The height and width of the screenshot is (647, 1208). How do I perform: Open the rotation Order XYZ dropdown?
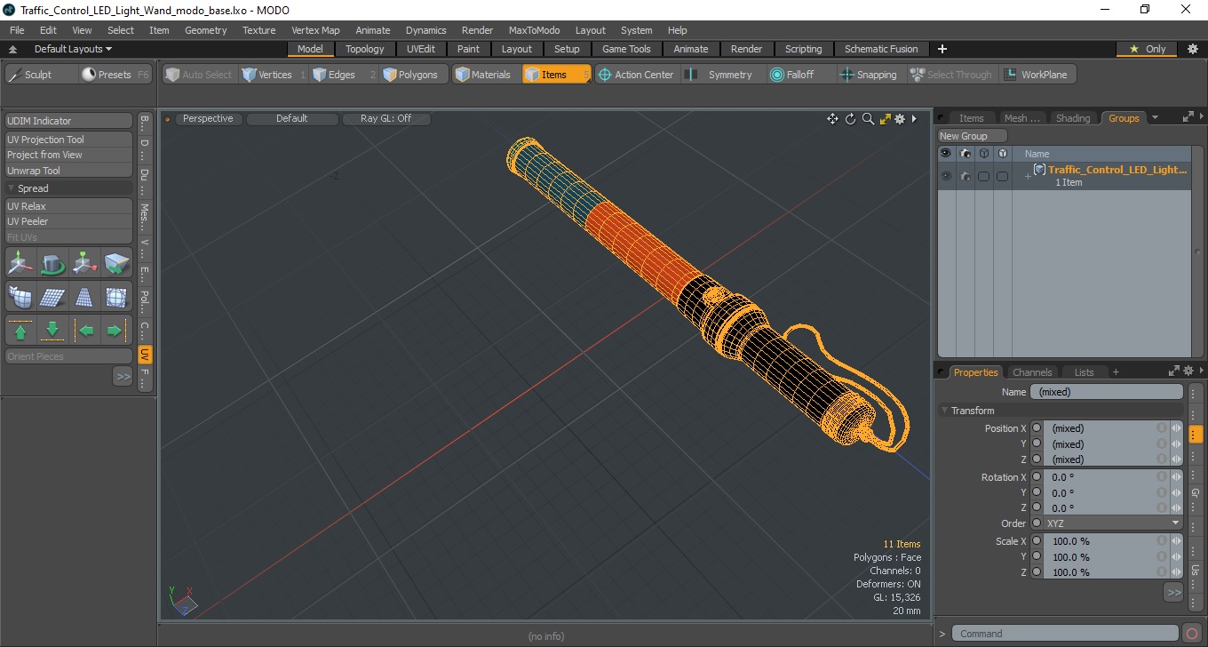1113,523
